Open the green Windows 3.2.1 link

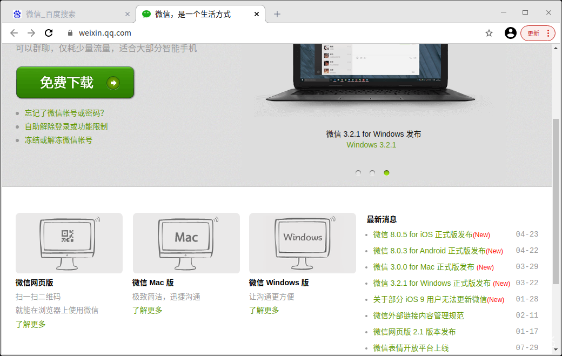click(371, 145)
